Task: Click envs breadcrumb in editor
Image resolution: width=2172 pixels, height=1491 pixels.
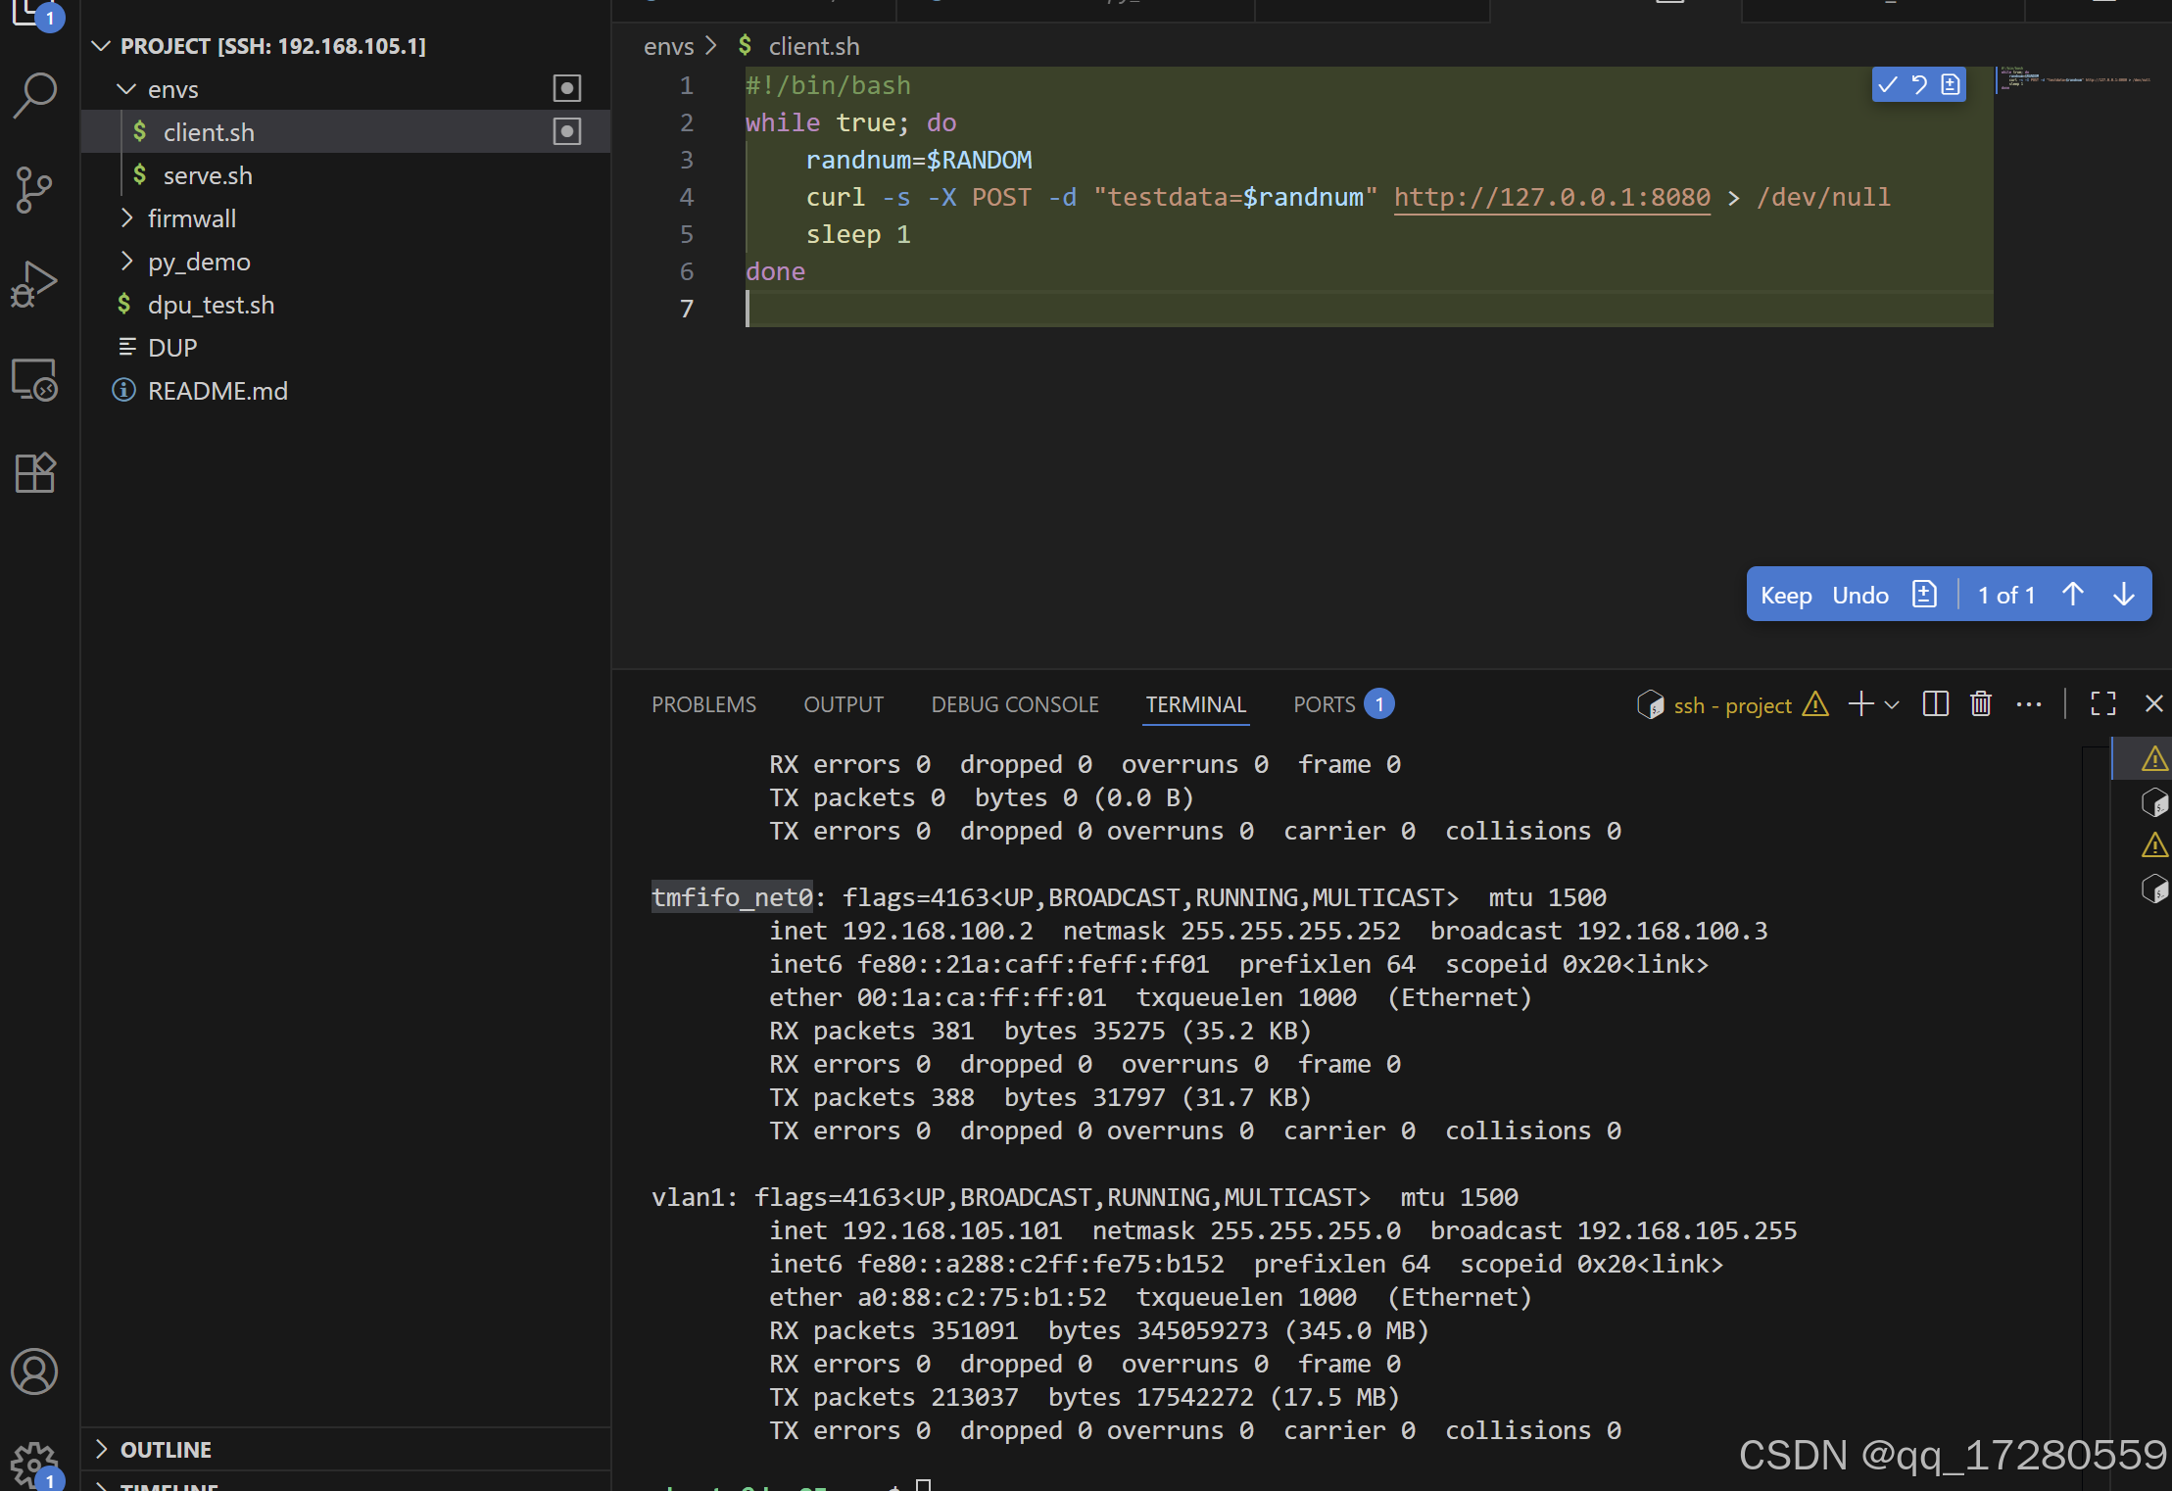Action: tap(668, 46)
